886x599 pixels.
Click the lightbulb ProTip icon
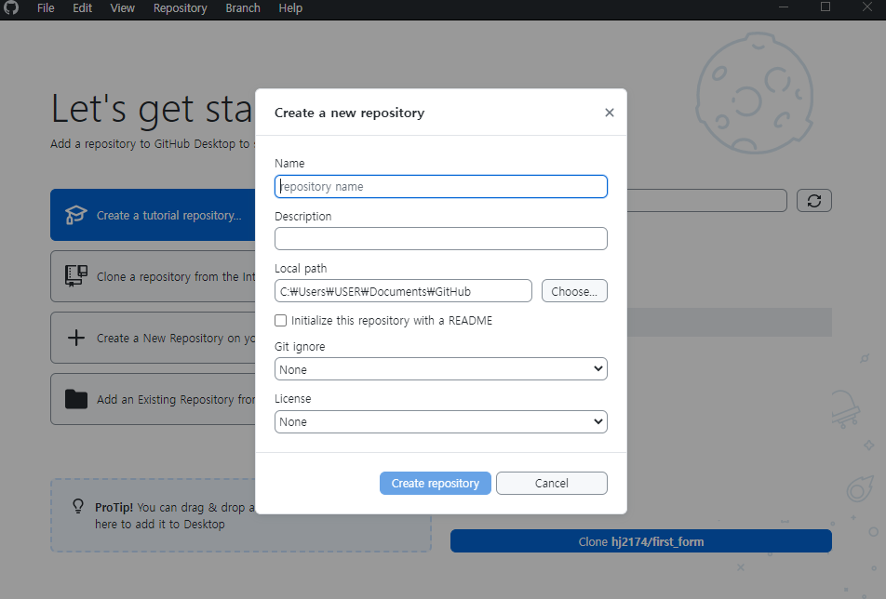(x=78, y=506)
